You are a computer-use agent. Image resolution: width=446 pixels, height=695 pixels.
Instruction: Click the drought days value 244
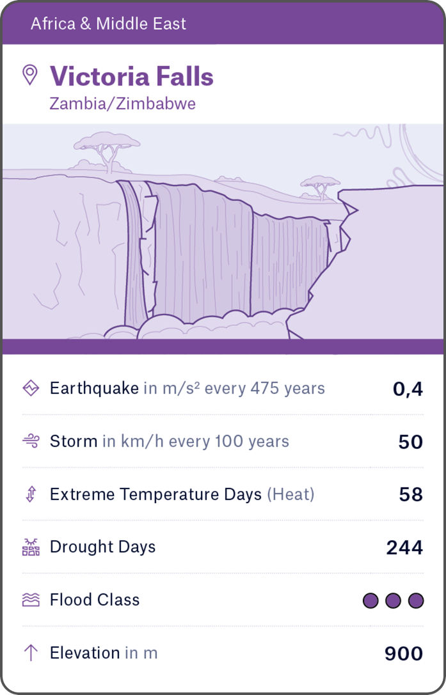click(x=404, y=548)
